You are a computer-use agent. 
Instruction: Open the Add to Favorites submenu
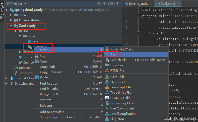click(x=69, y=112)
